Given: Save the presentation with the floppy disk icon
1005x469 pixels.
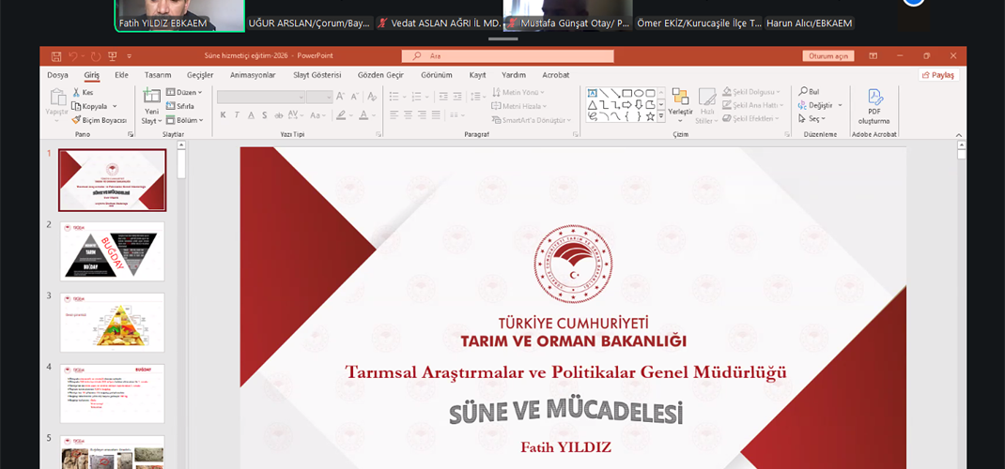Looking at the screenshot, I should (55, 56).
